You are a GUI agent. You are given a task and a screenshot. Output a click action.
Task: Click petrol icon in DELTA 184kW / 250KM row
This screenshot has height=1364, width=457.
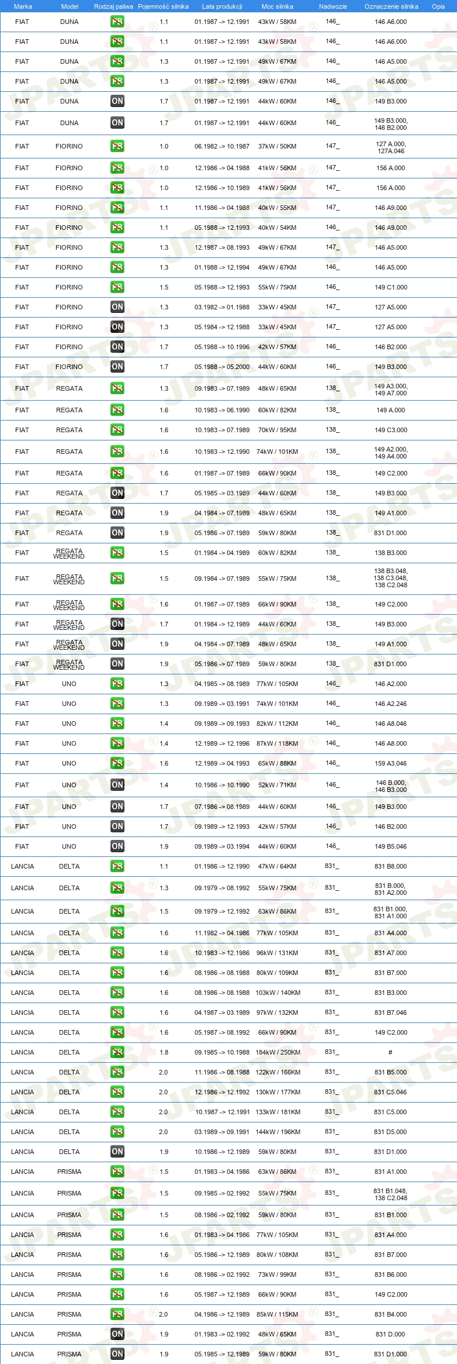117,1052
